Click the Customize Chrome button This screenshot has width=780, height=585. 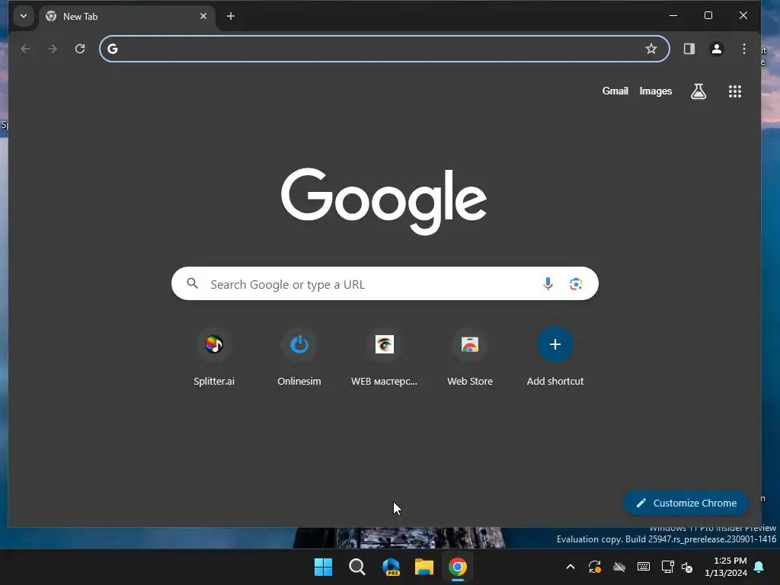pyautogui.click(x=686, y=503)
